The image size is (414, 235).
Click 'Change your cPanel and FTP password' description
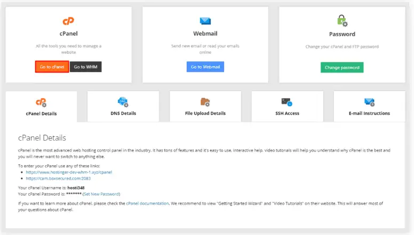pos(342,46)
